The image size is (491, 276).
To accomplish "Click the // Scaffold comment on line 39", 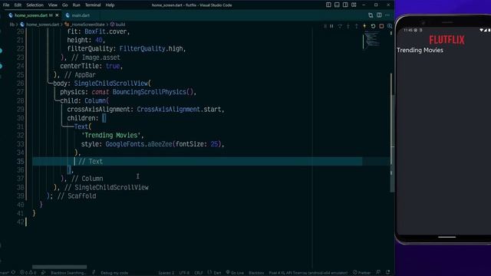I will 77,196.
